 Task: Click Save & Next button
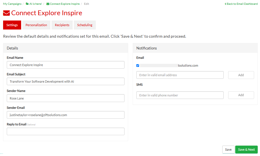point(246,150)
